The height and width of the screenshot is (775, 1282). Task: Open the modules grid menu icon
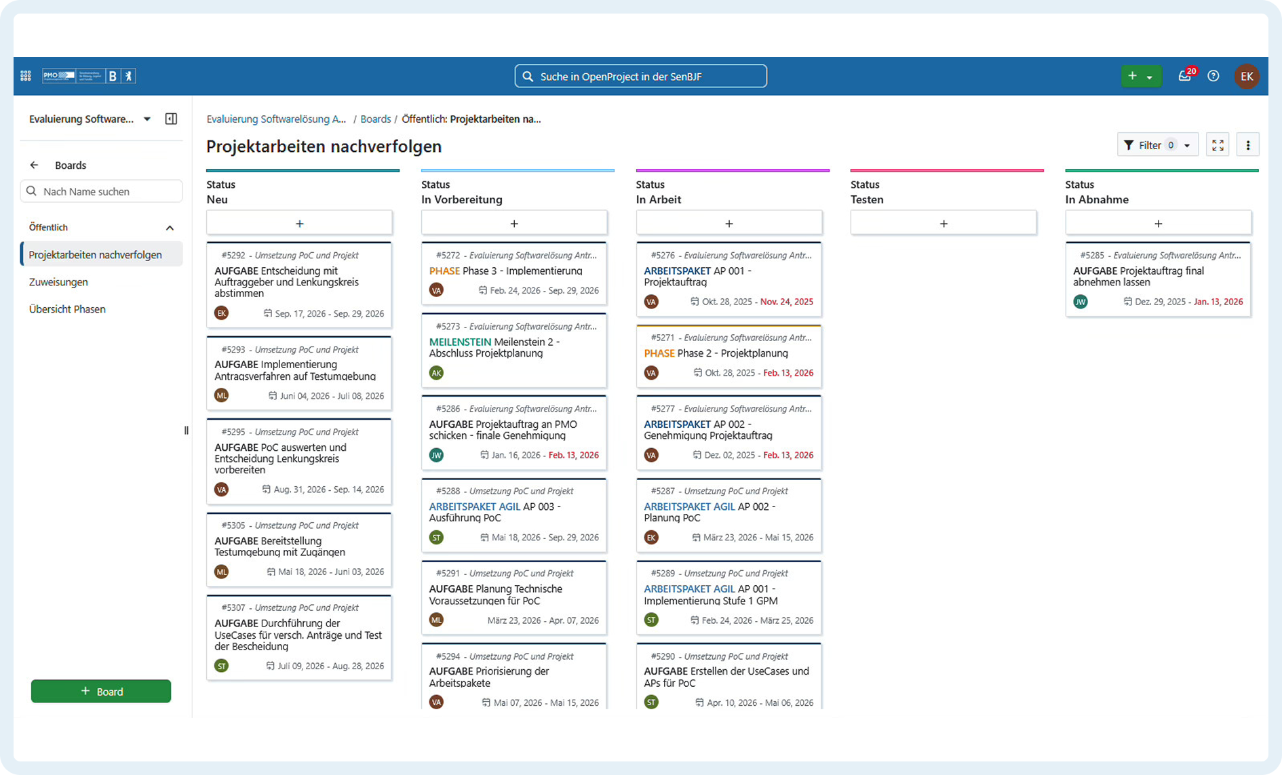[26, 76]
